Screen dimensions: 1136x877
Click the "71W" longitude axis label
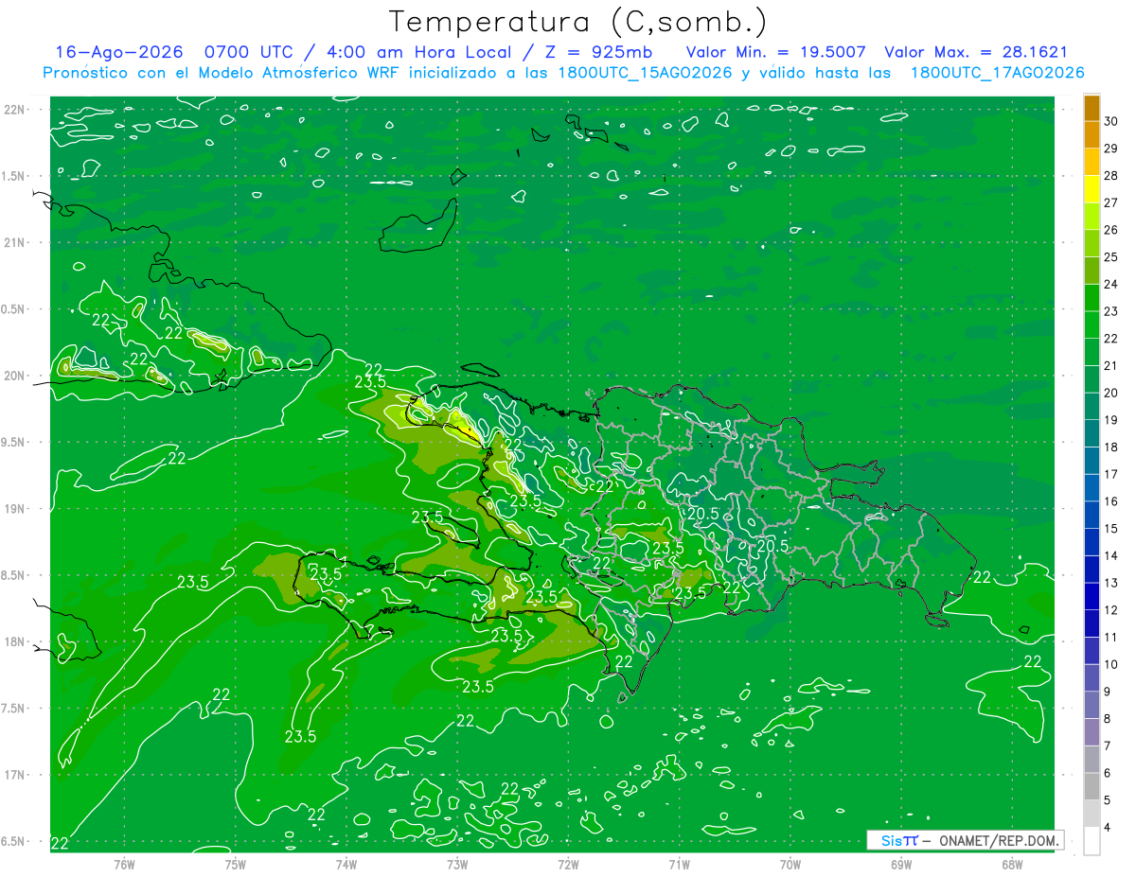tap(679, 864)
